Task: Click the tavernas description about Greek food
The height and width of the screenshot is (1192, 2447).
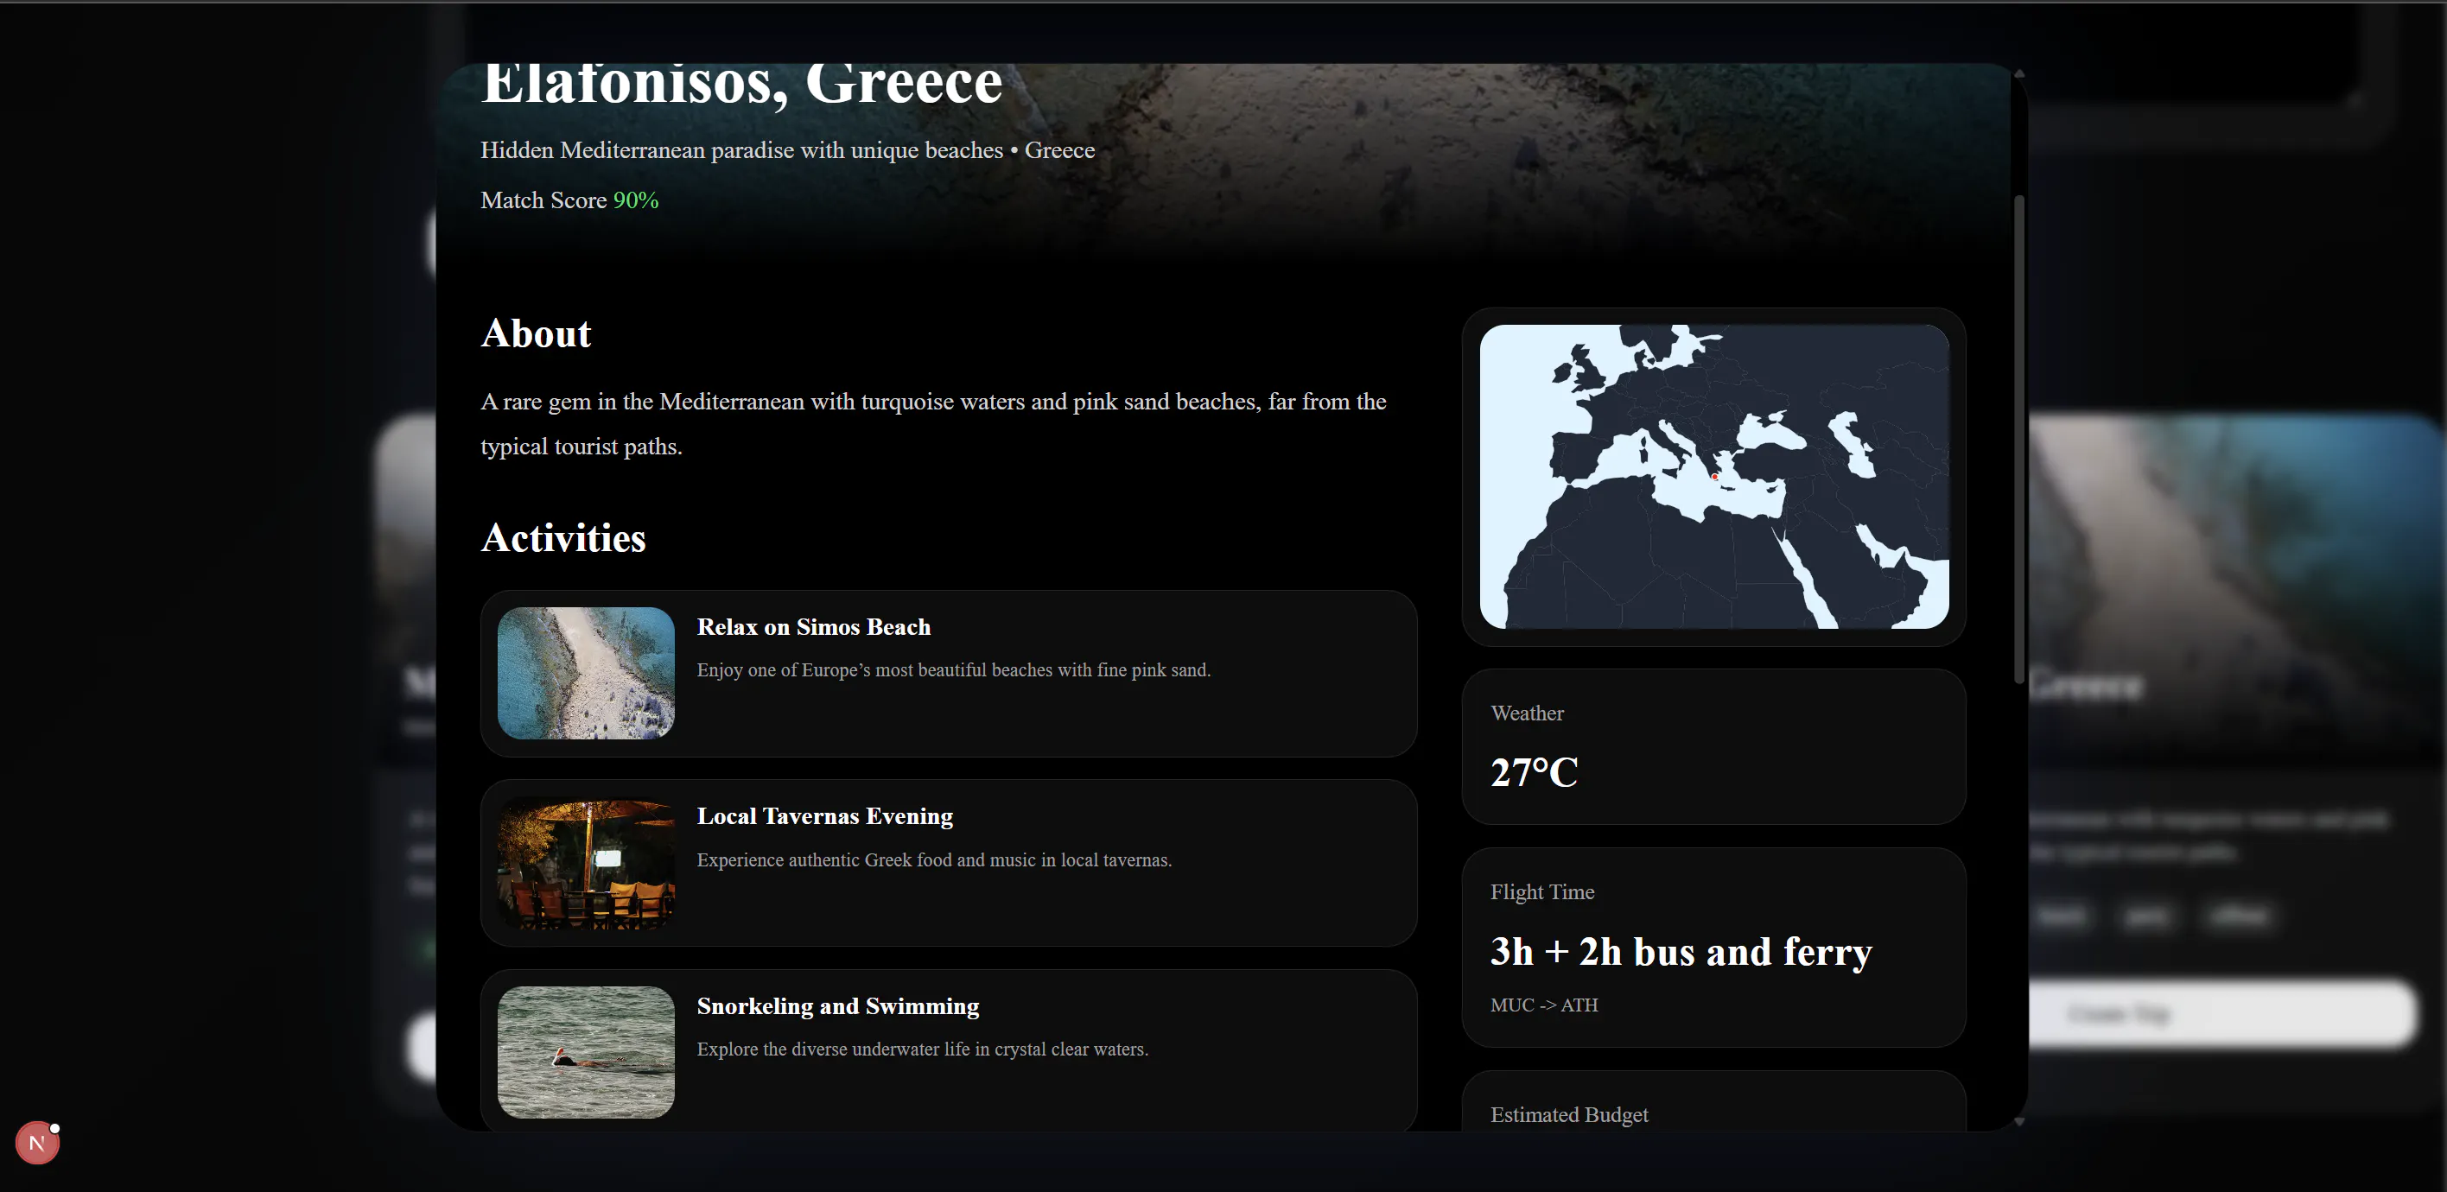Action: pyautogui.click(x=934, y=859)
